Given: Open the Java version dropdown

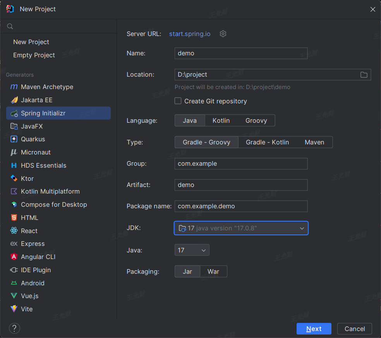Looking at the screenshot, I should click(x=192, y=250).
